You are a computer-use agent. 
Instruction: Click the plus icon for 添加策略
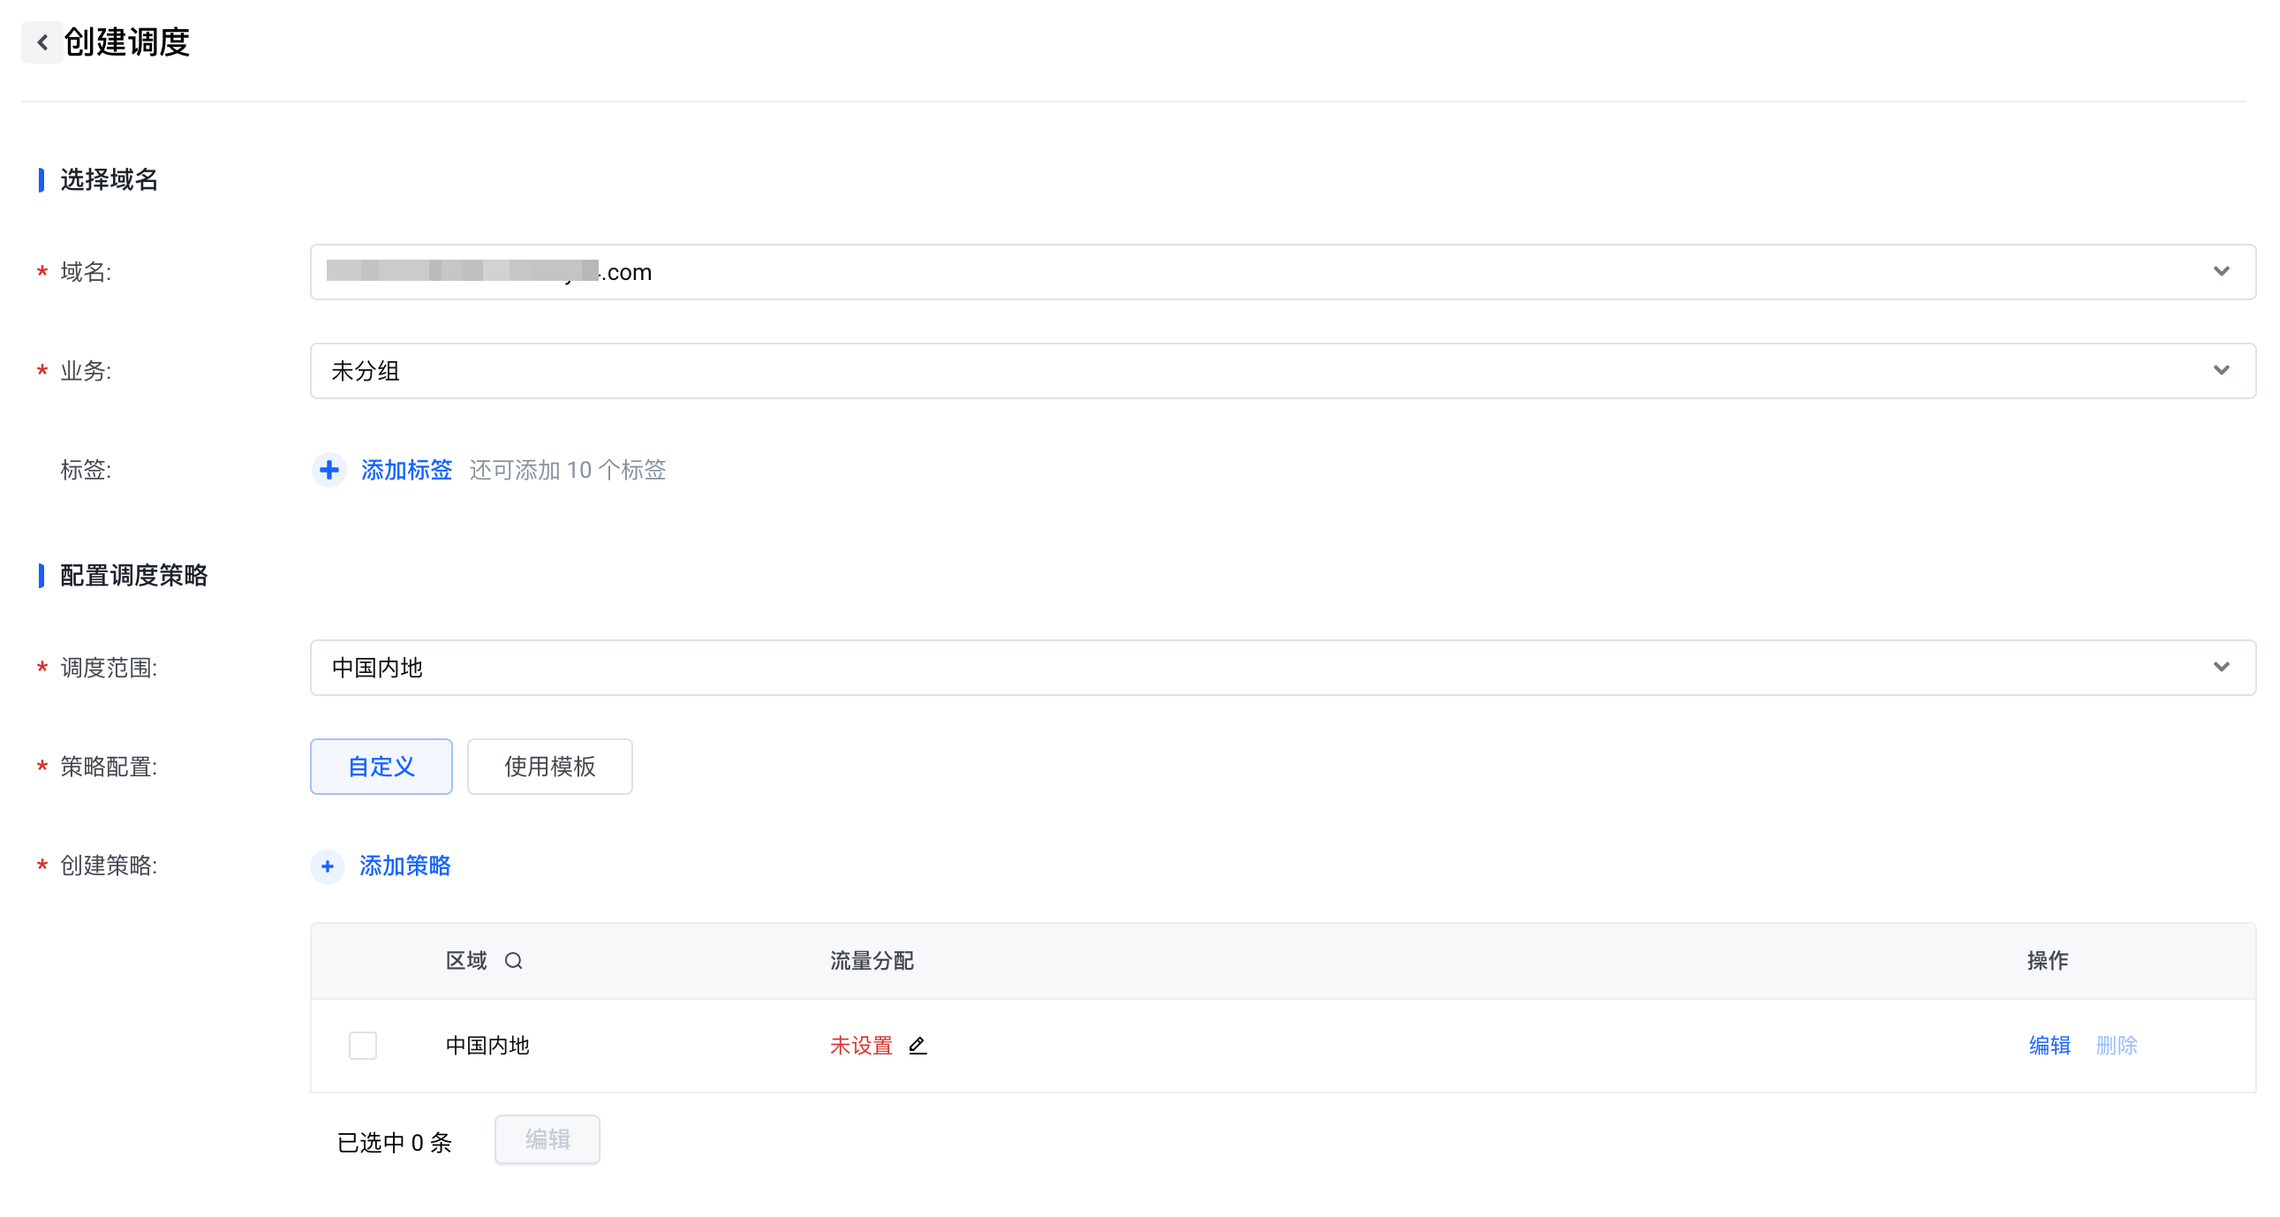pos(328,866)
